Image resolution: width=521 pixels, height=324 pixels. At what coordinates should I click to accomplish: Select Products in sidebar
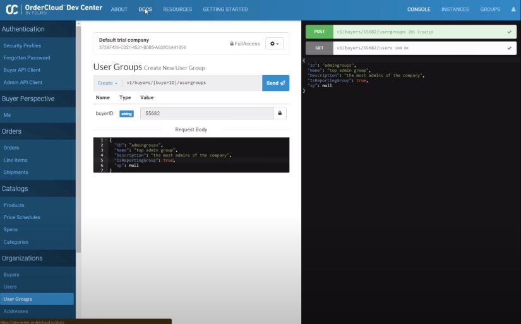tap(14, 205)
